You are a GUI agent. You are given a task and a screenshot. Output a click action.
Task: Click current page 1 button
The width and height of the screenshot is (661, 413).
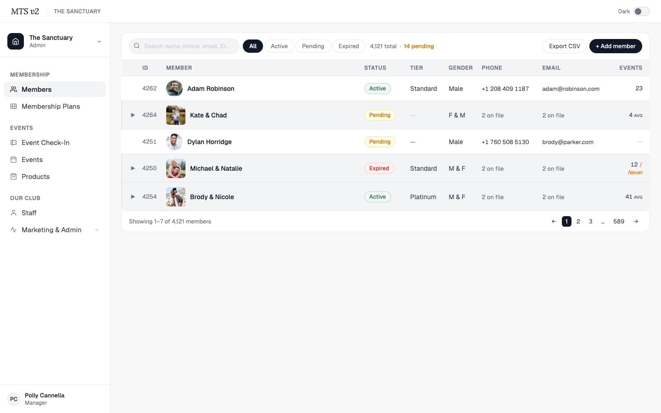(x=566, y=221)
